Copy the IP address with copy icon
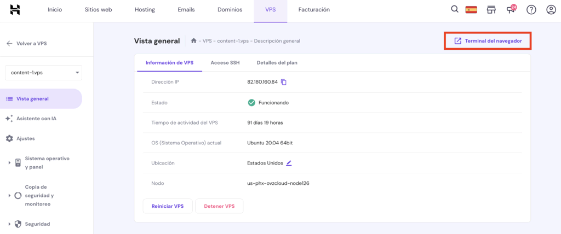 click(284, 82)
